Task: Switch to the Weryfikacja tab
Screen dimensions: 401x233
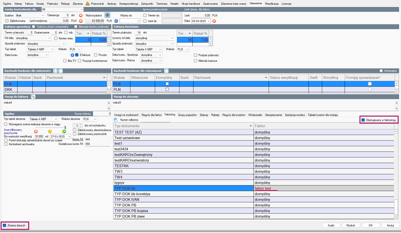Action: (x=272, y=4)
